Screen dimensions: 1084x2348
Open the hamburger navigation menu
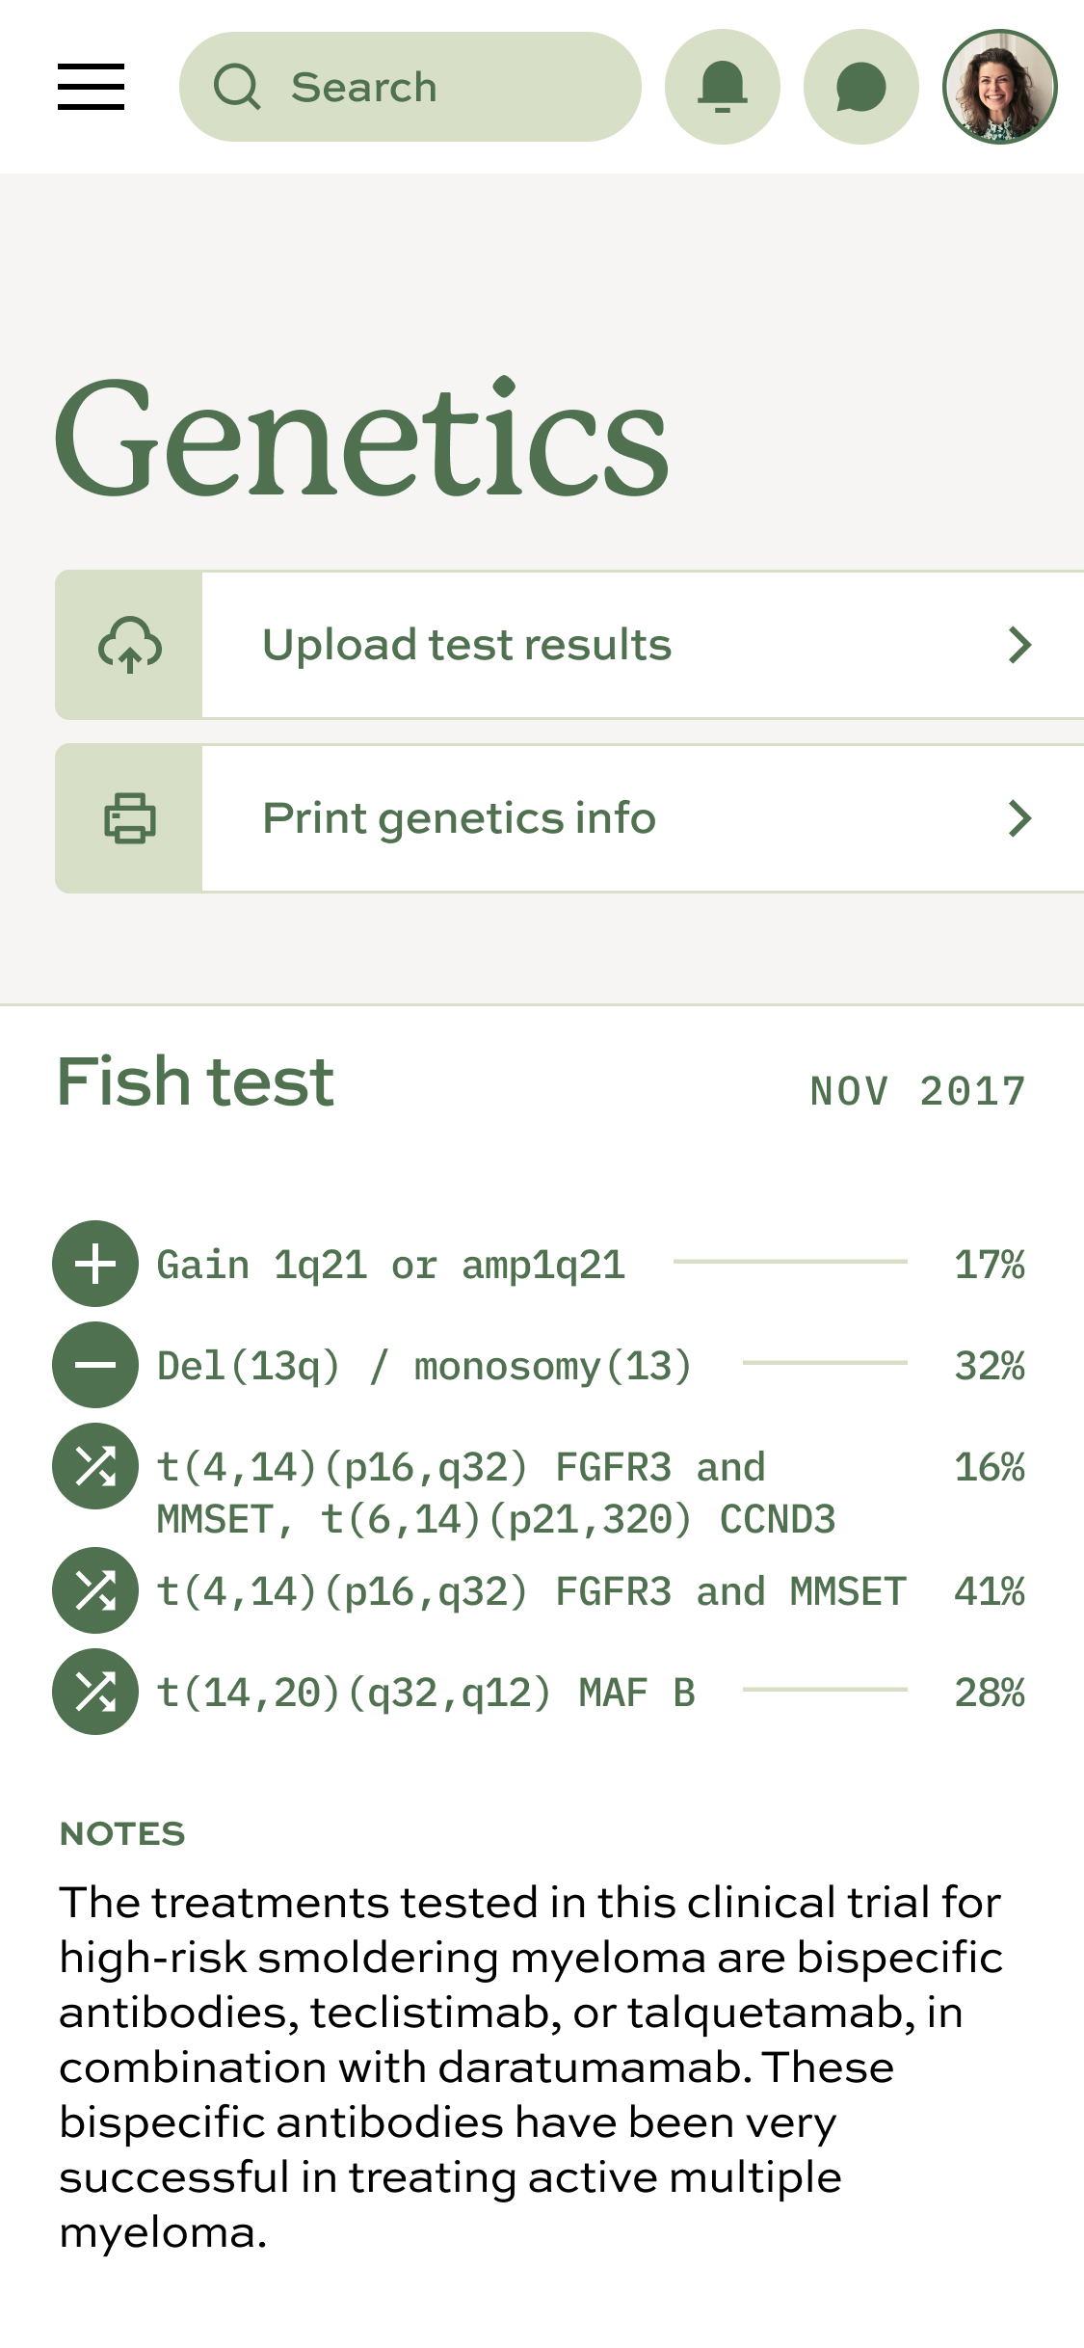click(91, 87)
